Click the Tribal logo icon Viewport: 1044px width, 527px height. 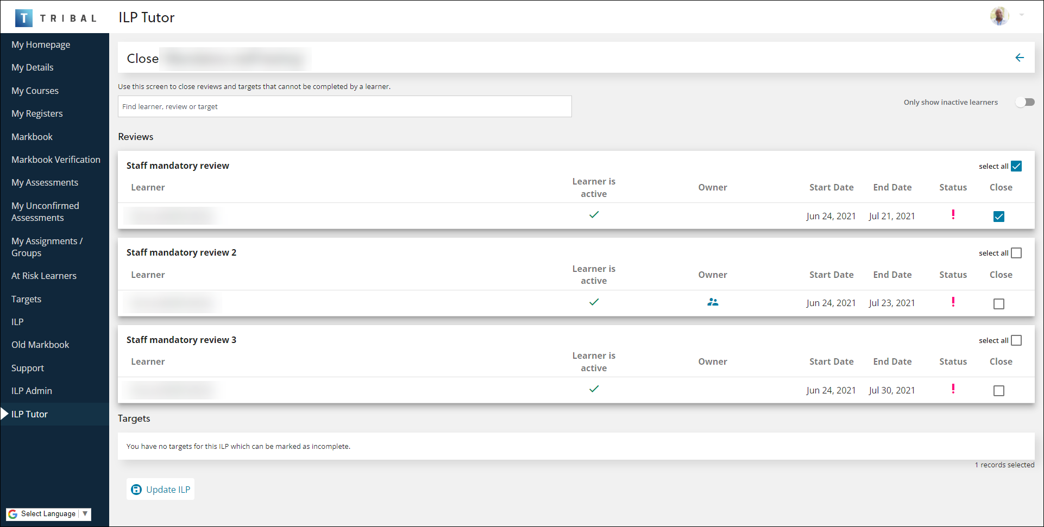[23, 18]
